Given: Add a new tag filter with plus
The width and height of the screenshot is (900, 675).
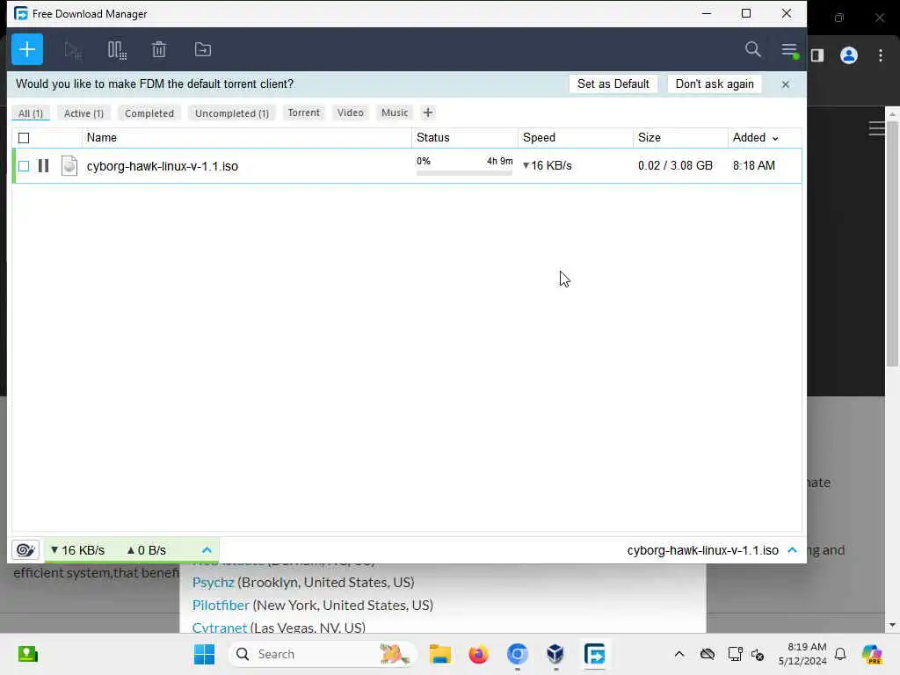Looking at the screenshot, I should [428, 112].
